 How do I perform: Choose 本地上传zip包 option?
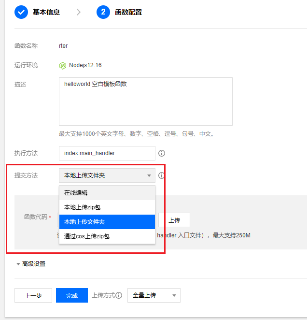[x=107, y=207]
